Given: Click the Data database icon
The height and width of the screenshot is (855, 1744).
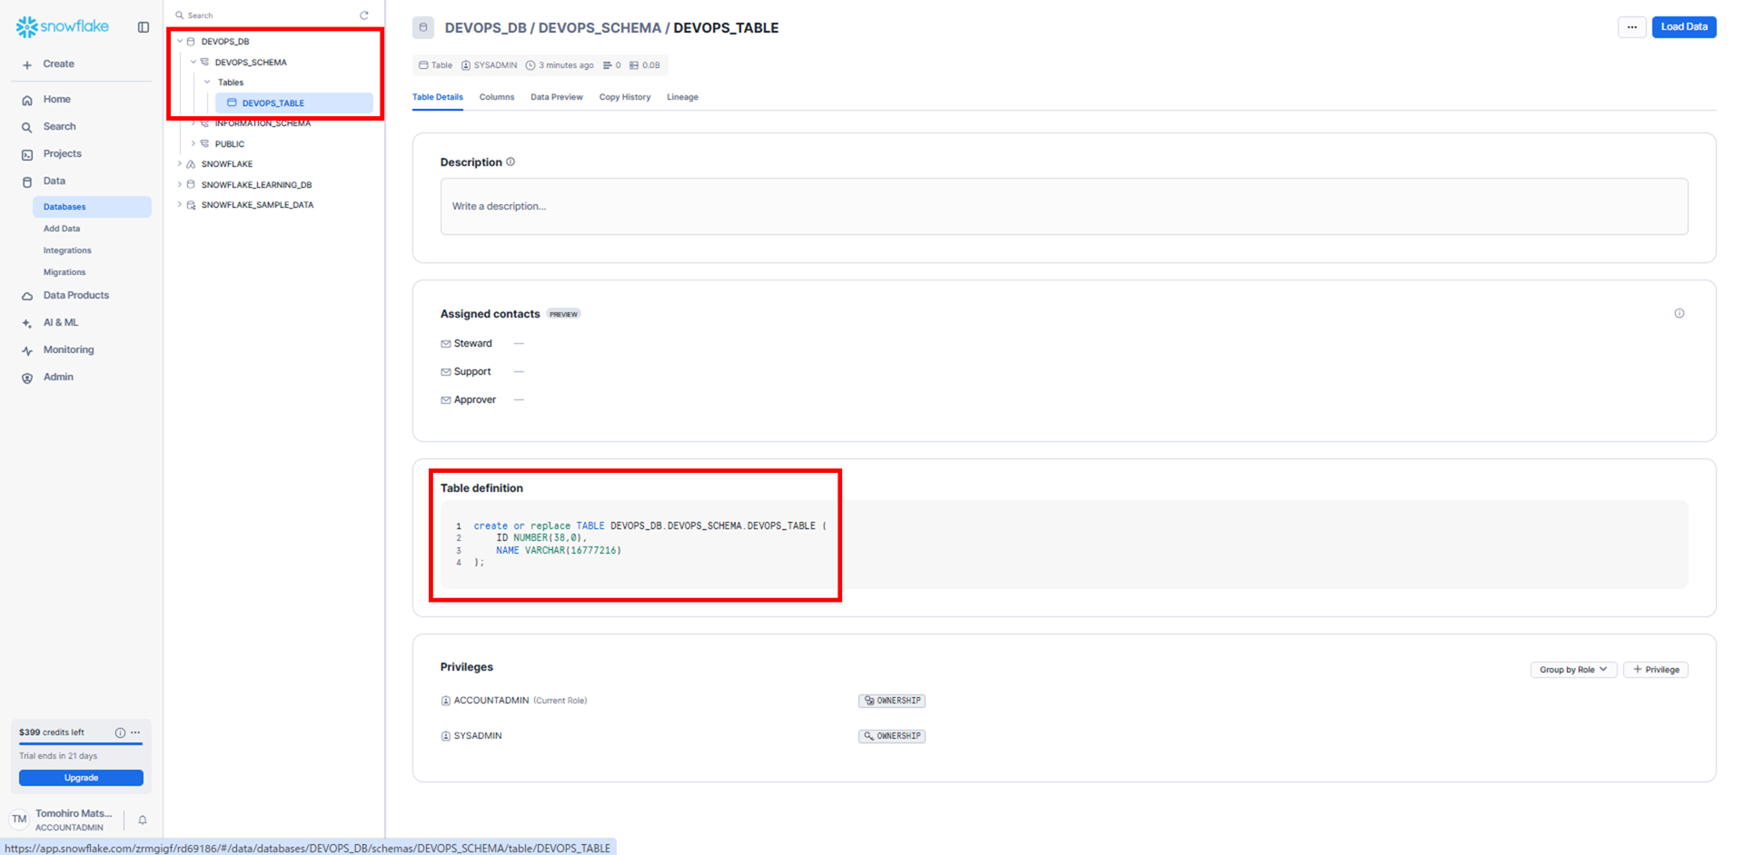Looking at the screenshot, I should (x=27, y=182).
